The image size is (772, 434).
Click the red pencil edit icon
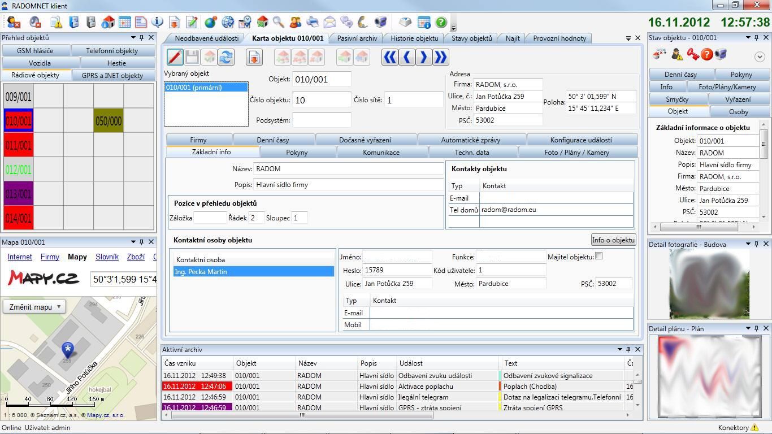[175, 57]
